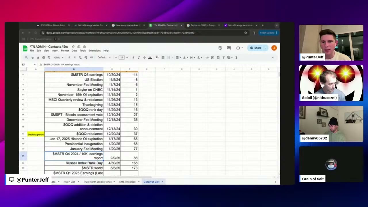Click the print icon in toolbar
The width and height of the screenshot is (368, 207).
(x=43, y=57)
